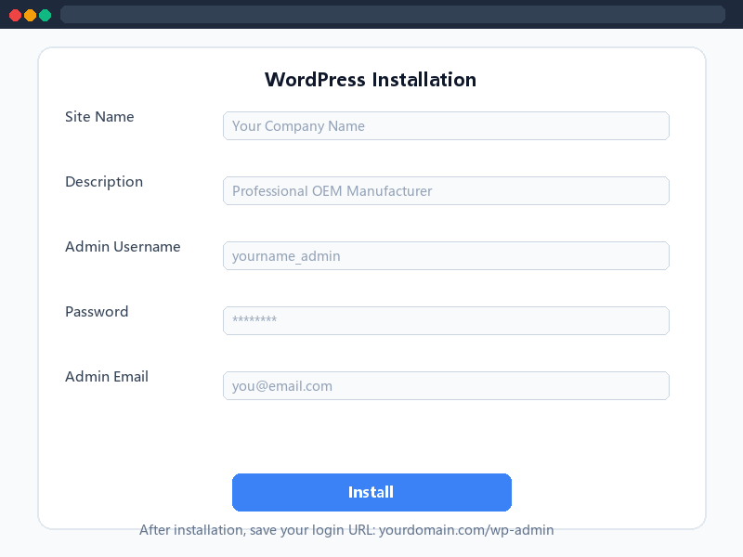Click the blue Install button

click(371, 492)
